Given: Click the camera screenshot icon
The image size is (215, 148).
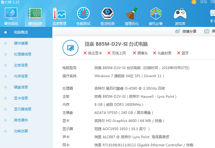Looking at the screenshot, I should click(207, 31).
